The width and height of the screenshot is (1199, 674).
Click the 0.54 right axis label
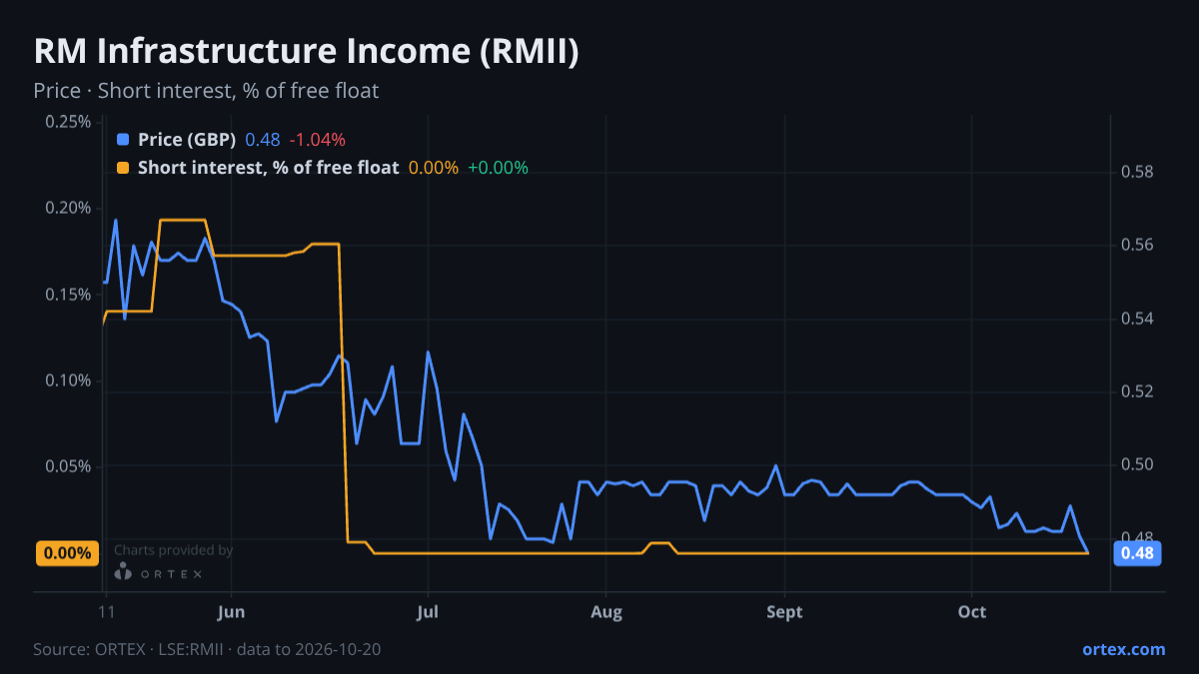click(1137, 319)
